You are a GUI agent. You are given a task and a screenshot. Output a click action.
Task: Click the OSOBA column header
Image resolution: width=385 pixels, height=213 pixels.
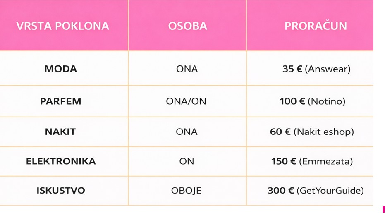[x=187, y=26]
